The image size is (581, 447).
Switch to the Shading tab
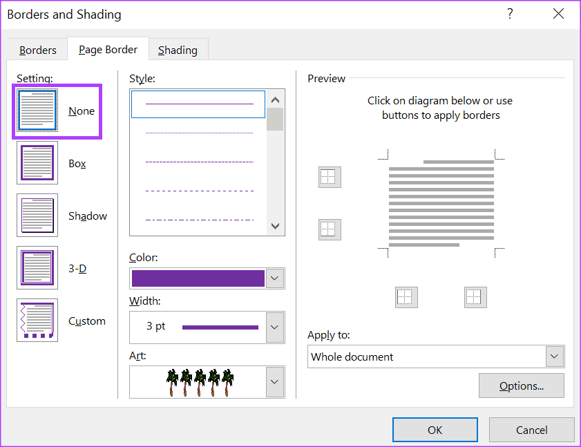click(x=178, y=50)
